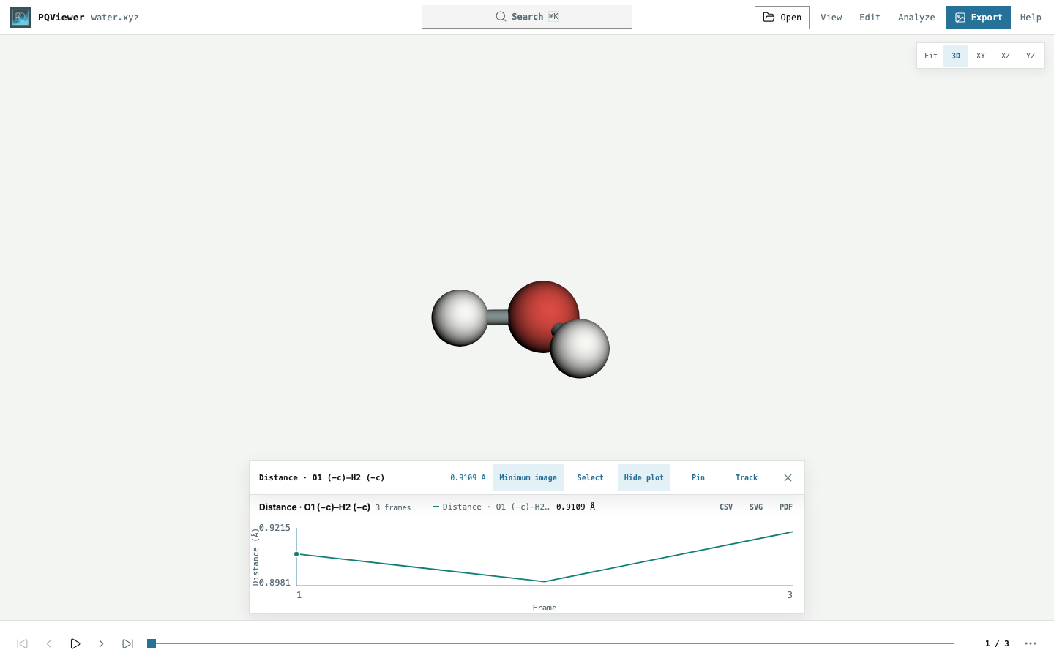The image size is (1054, 658).
Task: Click the 1 / 3 frame counter
Action: (997, 643)
